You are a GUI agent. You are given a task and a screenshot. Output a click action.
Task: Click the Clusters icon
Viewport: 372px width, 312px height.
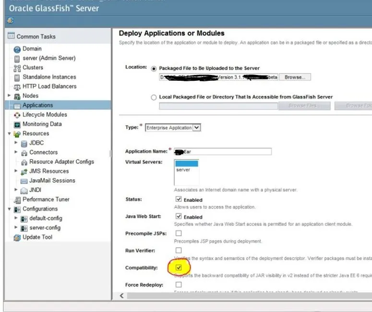point(17,68)
